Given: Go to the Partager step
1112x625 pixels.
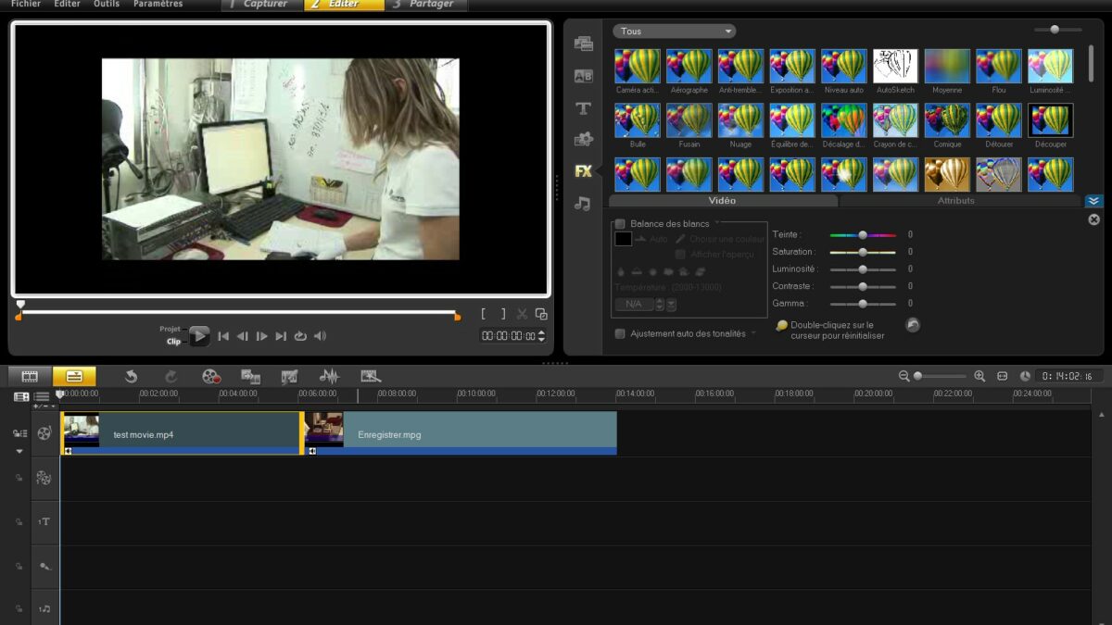Looking at the screenshot, I should click(x=427, y=5).
